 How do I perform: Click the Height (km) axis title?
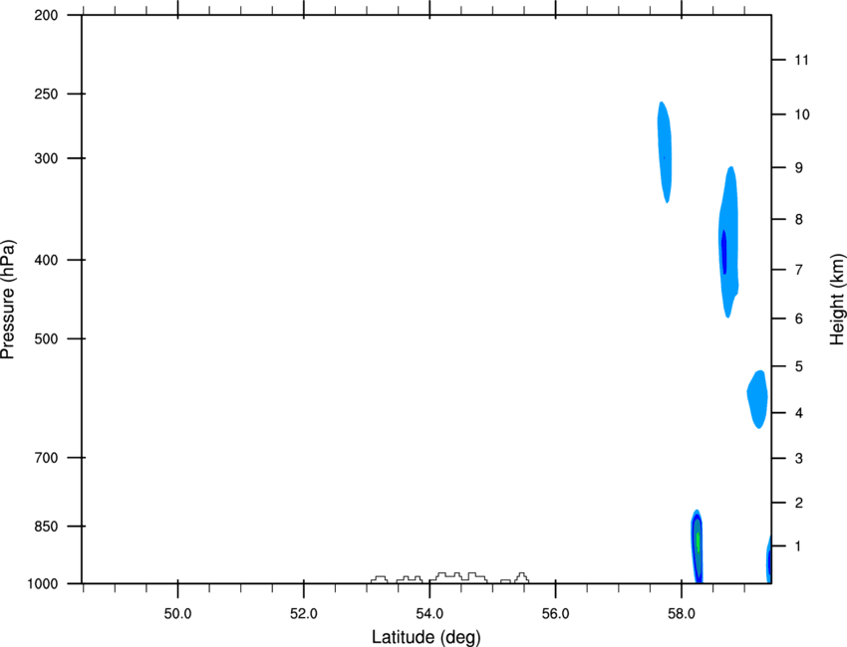pyautogui.click(x=837, y=299)
